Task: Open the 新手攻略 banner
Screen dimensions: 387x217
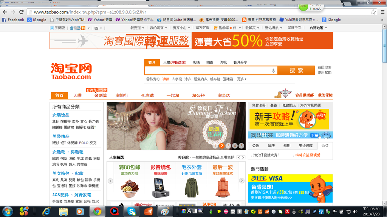Action: pos(289,119)
